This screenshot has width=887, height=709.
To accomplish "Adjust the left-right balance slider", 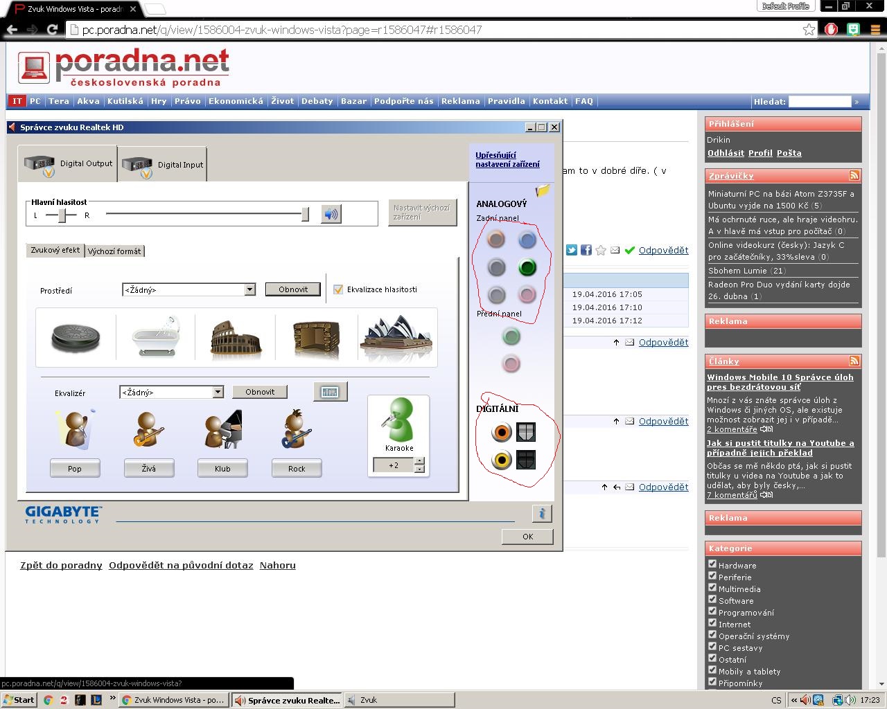I will point(61,215).
